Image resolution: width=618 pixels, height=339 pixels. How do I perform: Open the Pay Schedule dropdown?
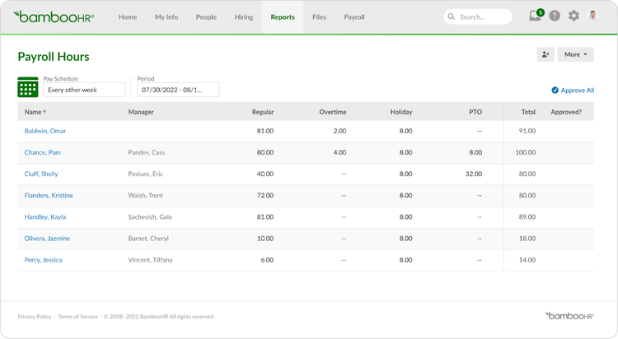(x=84, y=90)
